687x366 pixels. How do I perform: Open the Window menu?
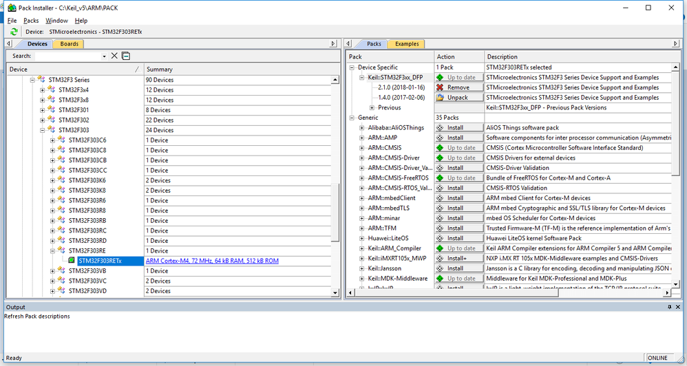coord(56,21)
